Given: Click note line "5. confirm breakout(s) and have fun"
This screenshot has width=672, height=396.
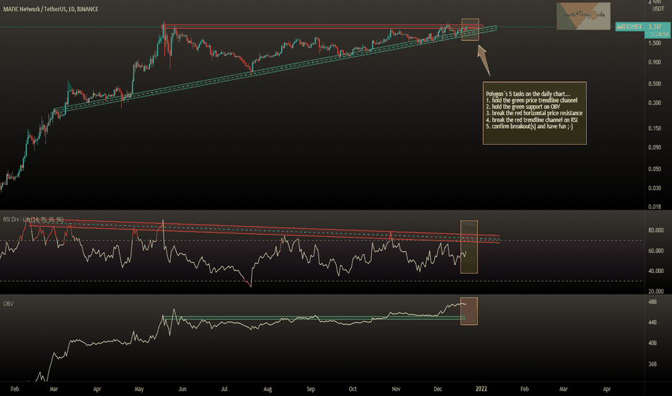Looking at the screenshot, I should point(529,126).
